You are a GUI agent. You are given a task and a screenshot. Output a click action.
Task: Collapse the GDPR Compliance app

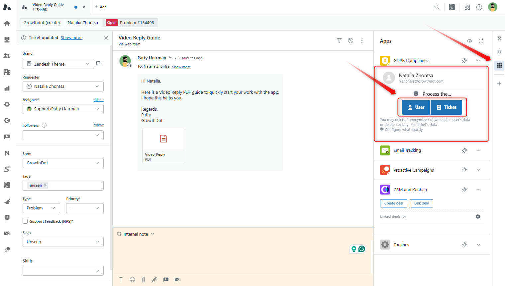478,60
